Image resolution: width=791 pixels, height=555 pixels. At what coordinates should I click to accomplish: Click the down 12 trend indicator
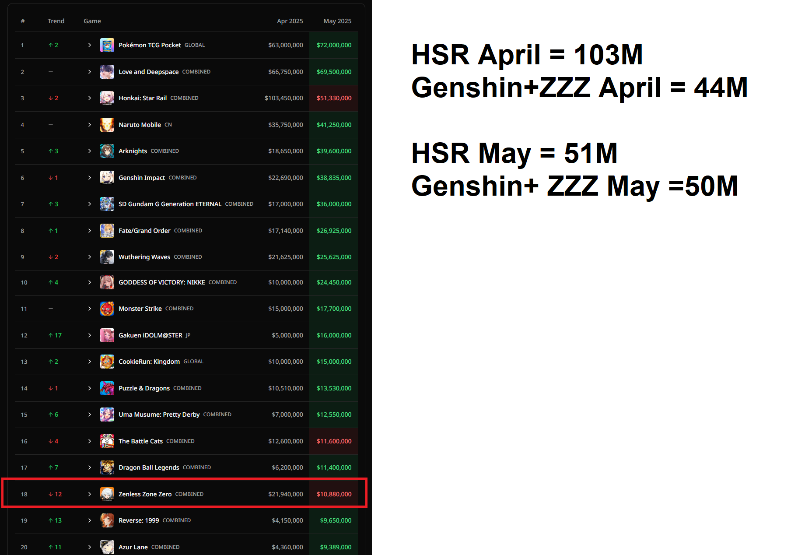tap(55, 494)
